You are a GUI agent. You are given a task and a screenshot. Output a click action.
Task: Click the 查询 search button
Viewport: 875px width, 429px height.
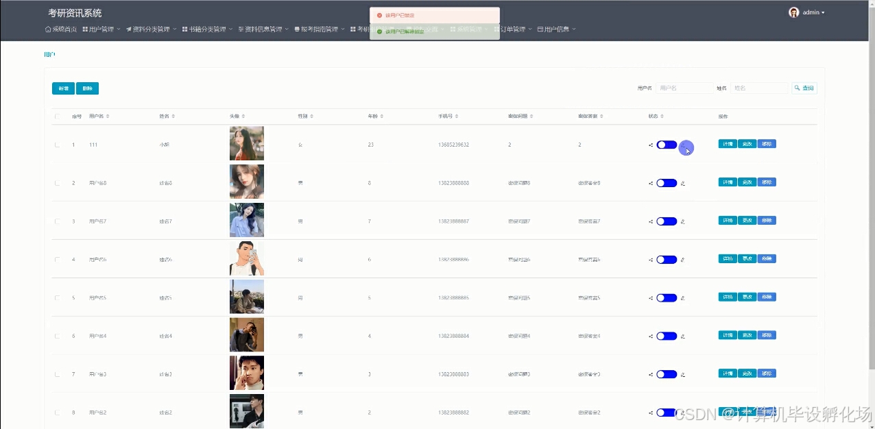tap(804, 88)
